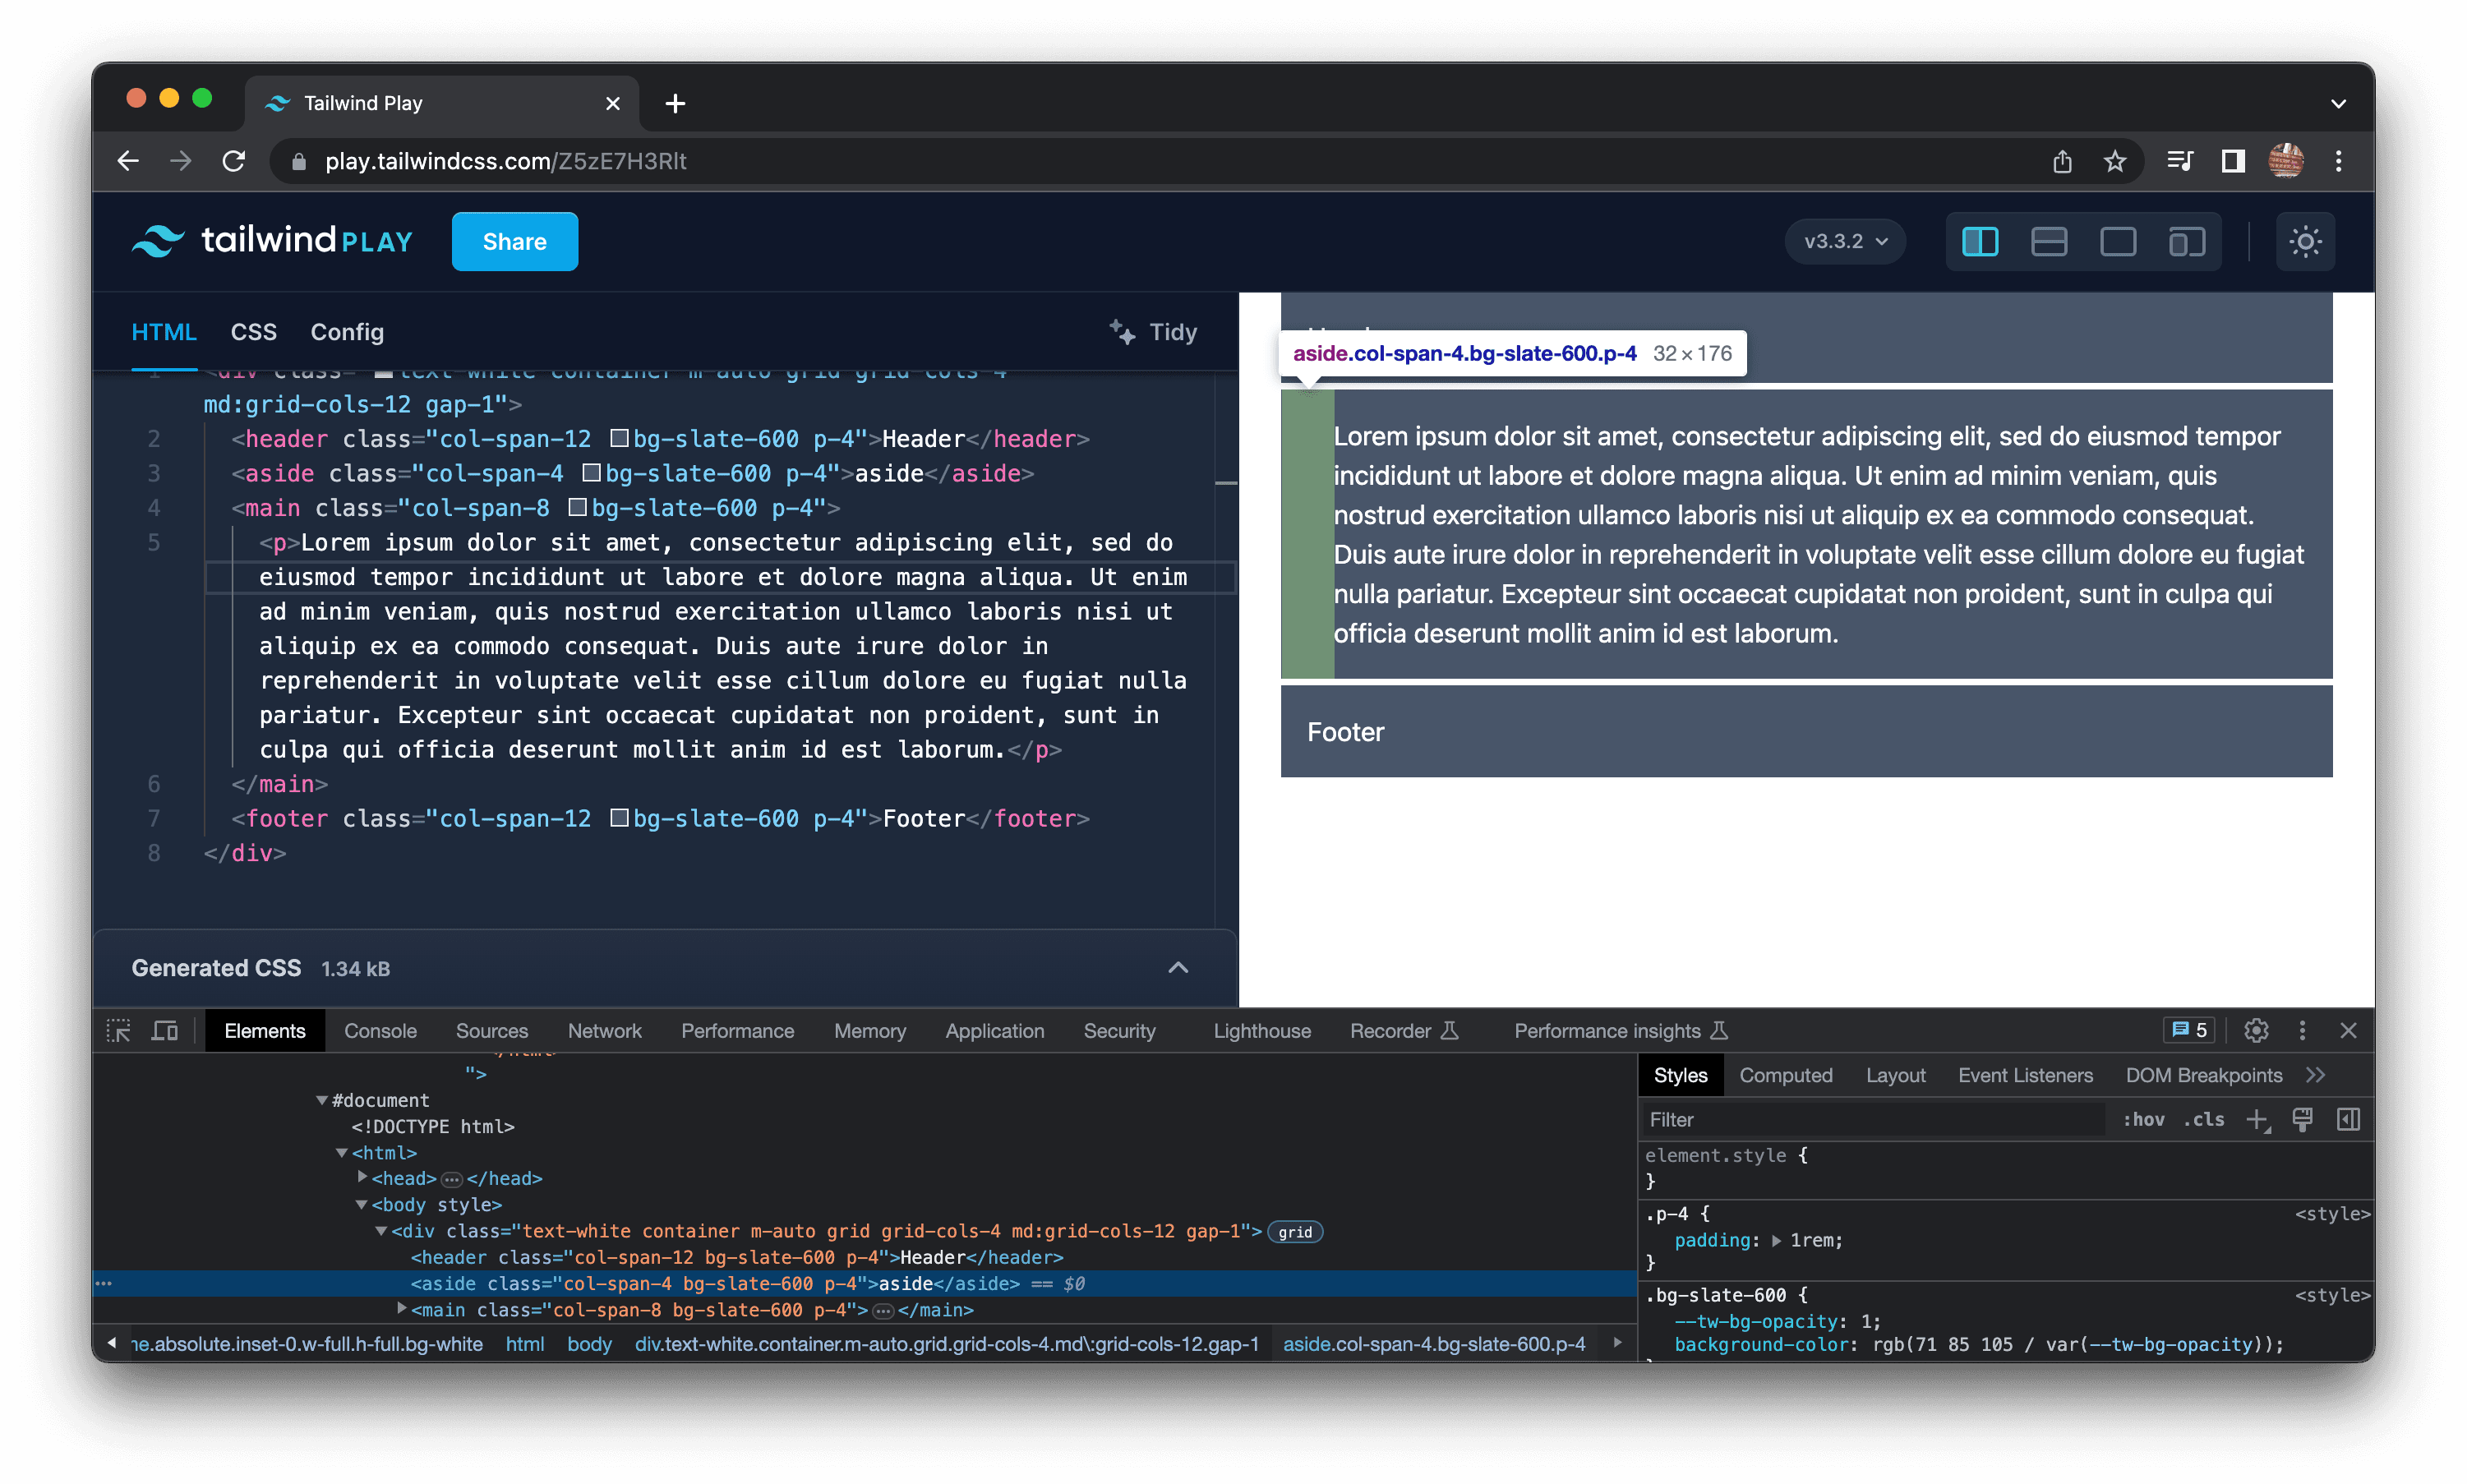
Task: Reload the Tailwind Play page
Action: click(234, 161)
